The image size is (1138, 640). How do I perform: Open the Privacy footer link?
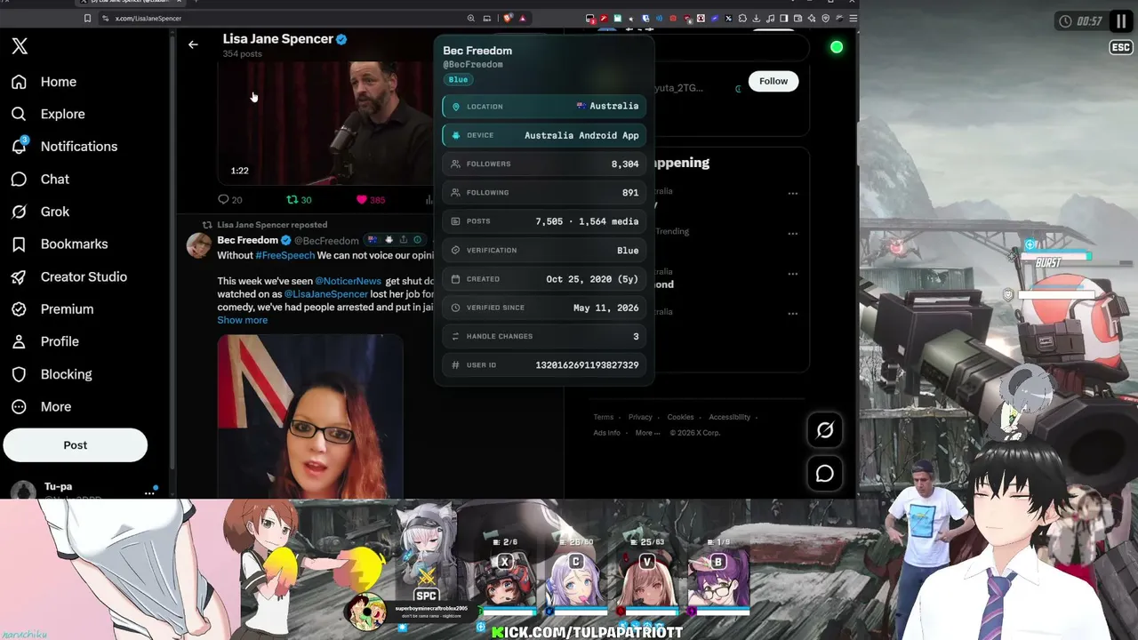(x=640, y=417)
